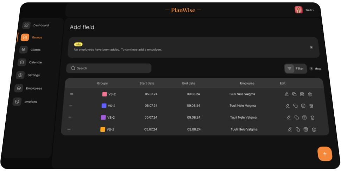Image resolution: width=341 pixels, height=171 pixels.
Task: Click the Filter button
Action: click(296, 68)
